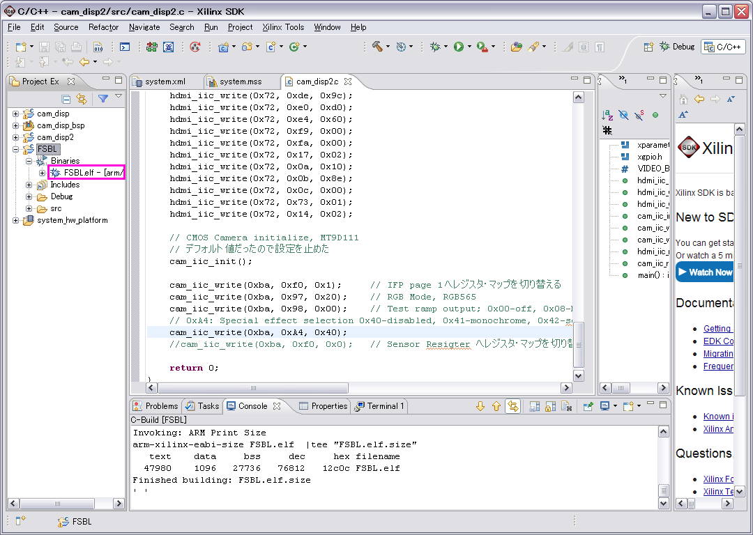Image resolution: width=753 pixels, height=535 pixels.
Task: Click the Watch Now button
Action: tap(705, 272)
